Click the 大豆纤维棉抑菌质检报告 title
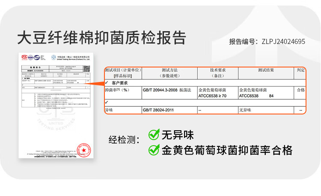The image size is (321, 196). pos(101,38)
